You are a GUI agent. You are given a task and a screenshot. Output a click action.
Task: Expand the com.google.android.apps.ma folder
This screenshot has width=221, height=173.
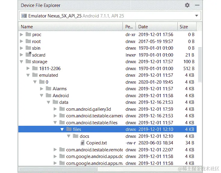(55, 163)
